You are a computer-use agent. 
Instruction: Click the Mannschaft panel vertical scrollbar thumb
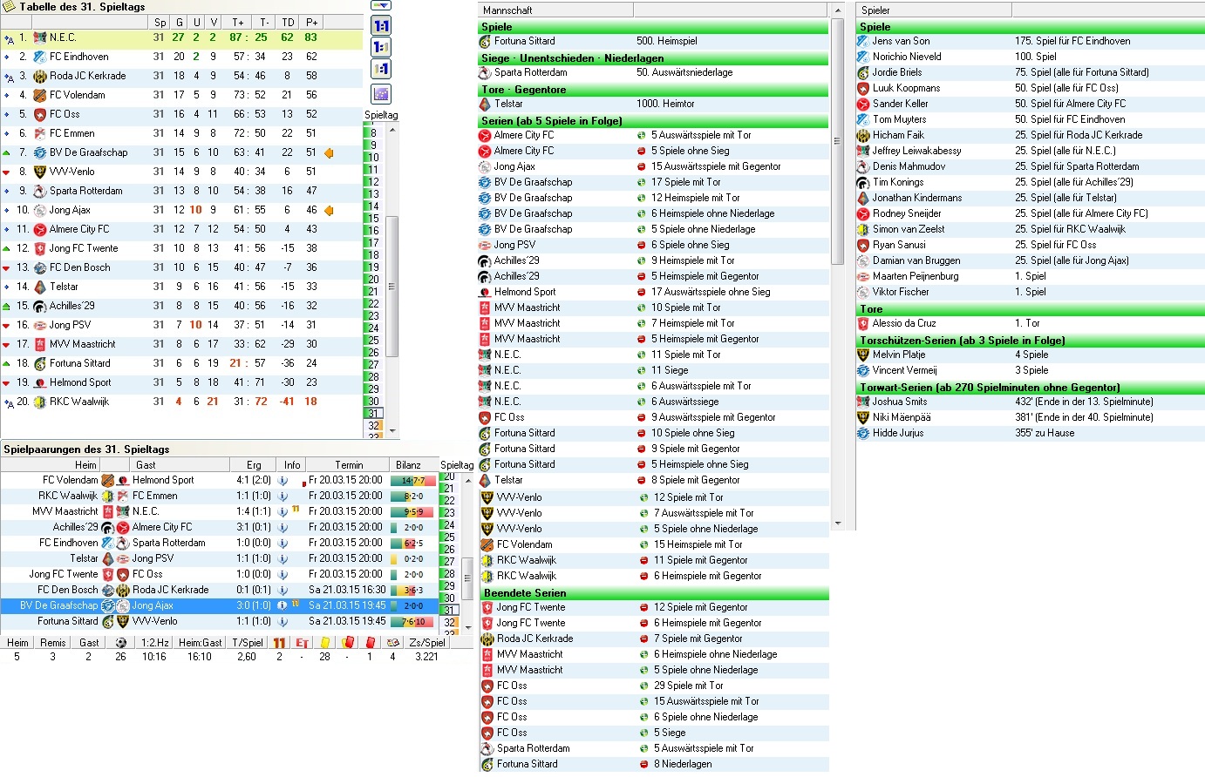(x=838, y=141)
